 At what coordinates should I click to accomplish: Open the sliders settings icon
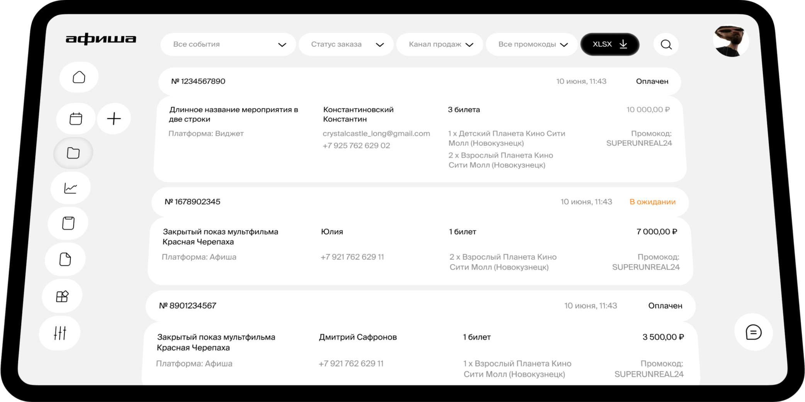tap(60, 333)
